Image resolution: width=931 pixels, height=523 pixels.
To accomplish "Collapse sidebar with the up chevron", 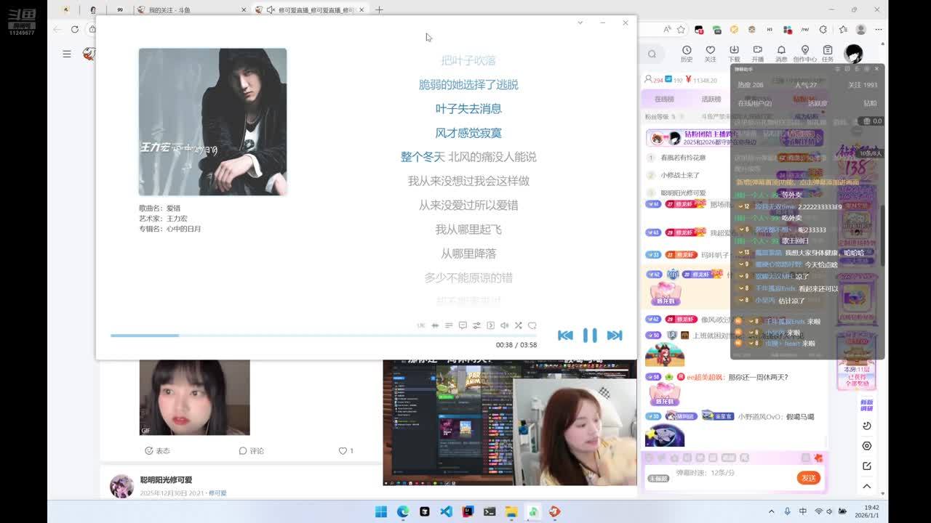I will tap(866, 486).
